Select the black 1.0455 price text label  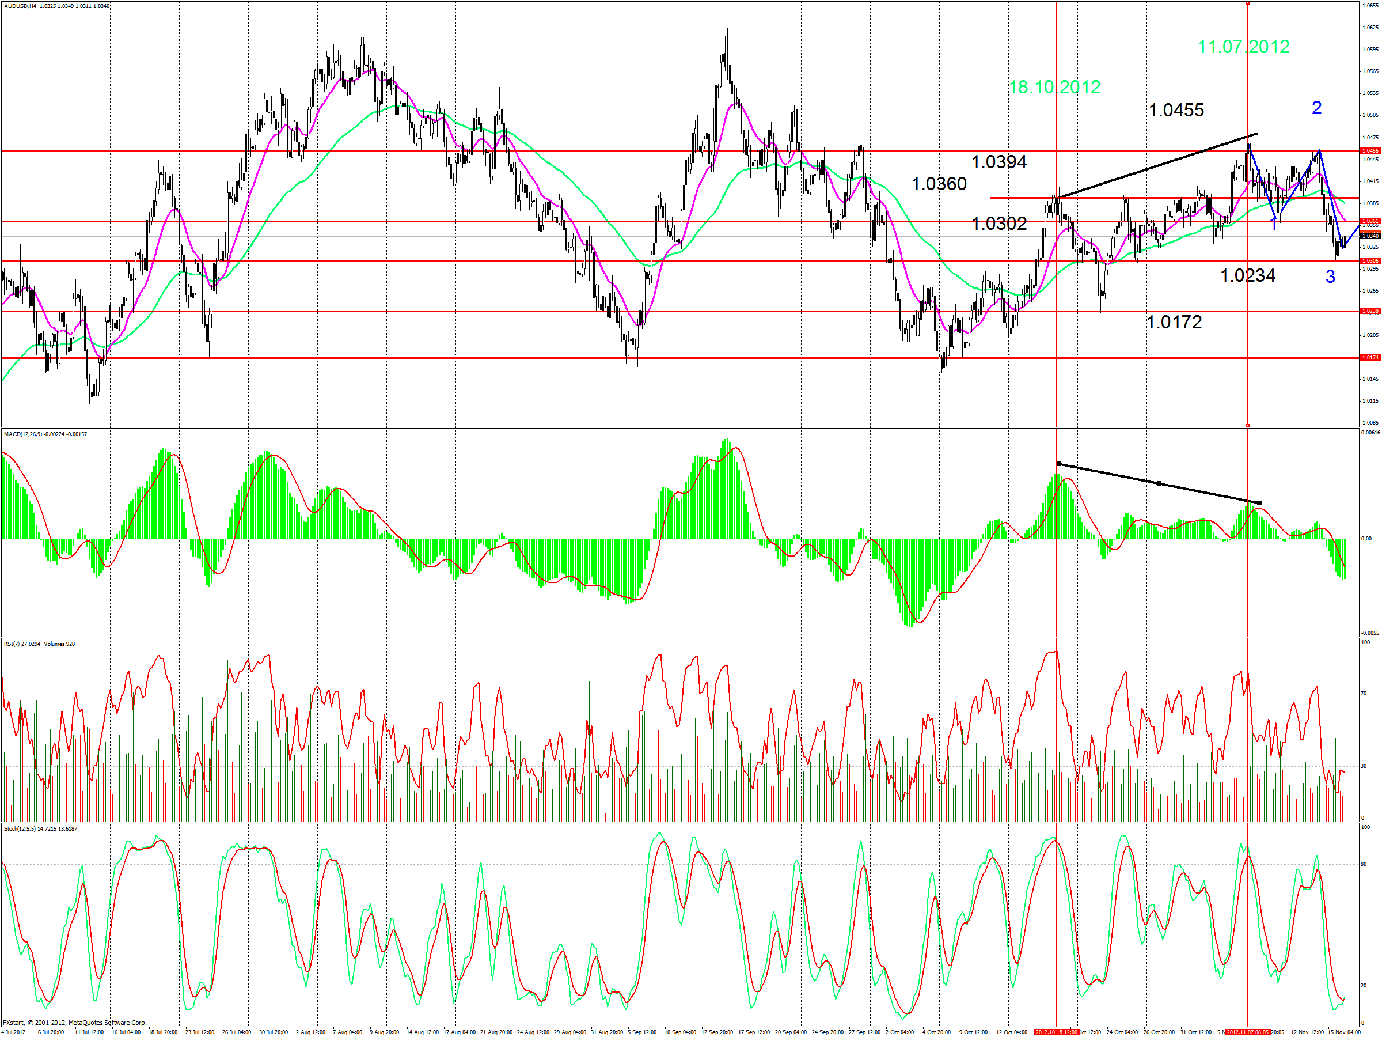(x=1176, y=110)
